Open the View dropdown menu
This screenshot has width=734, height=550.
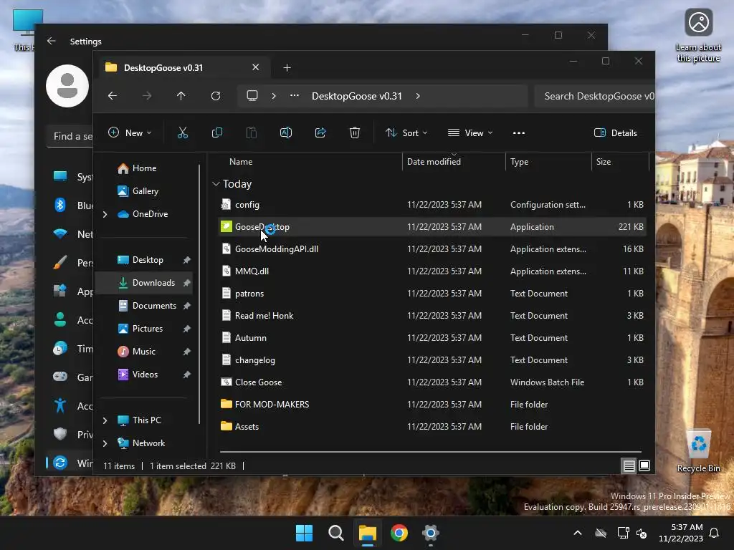click(470, 132)
